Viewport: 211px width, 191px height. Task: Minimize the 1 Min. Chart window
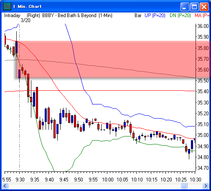coord(185,7)
